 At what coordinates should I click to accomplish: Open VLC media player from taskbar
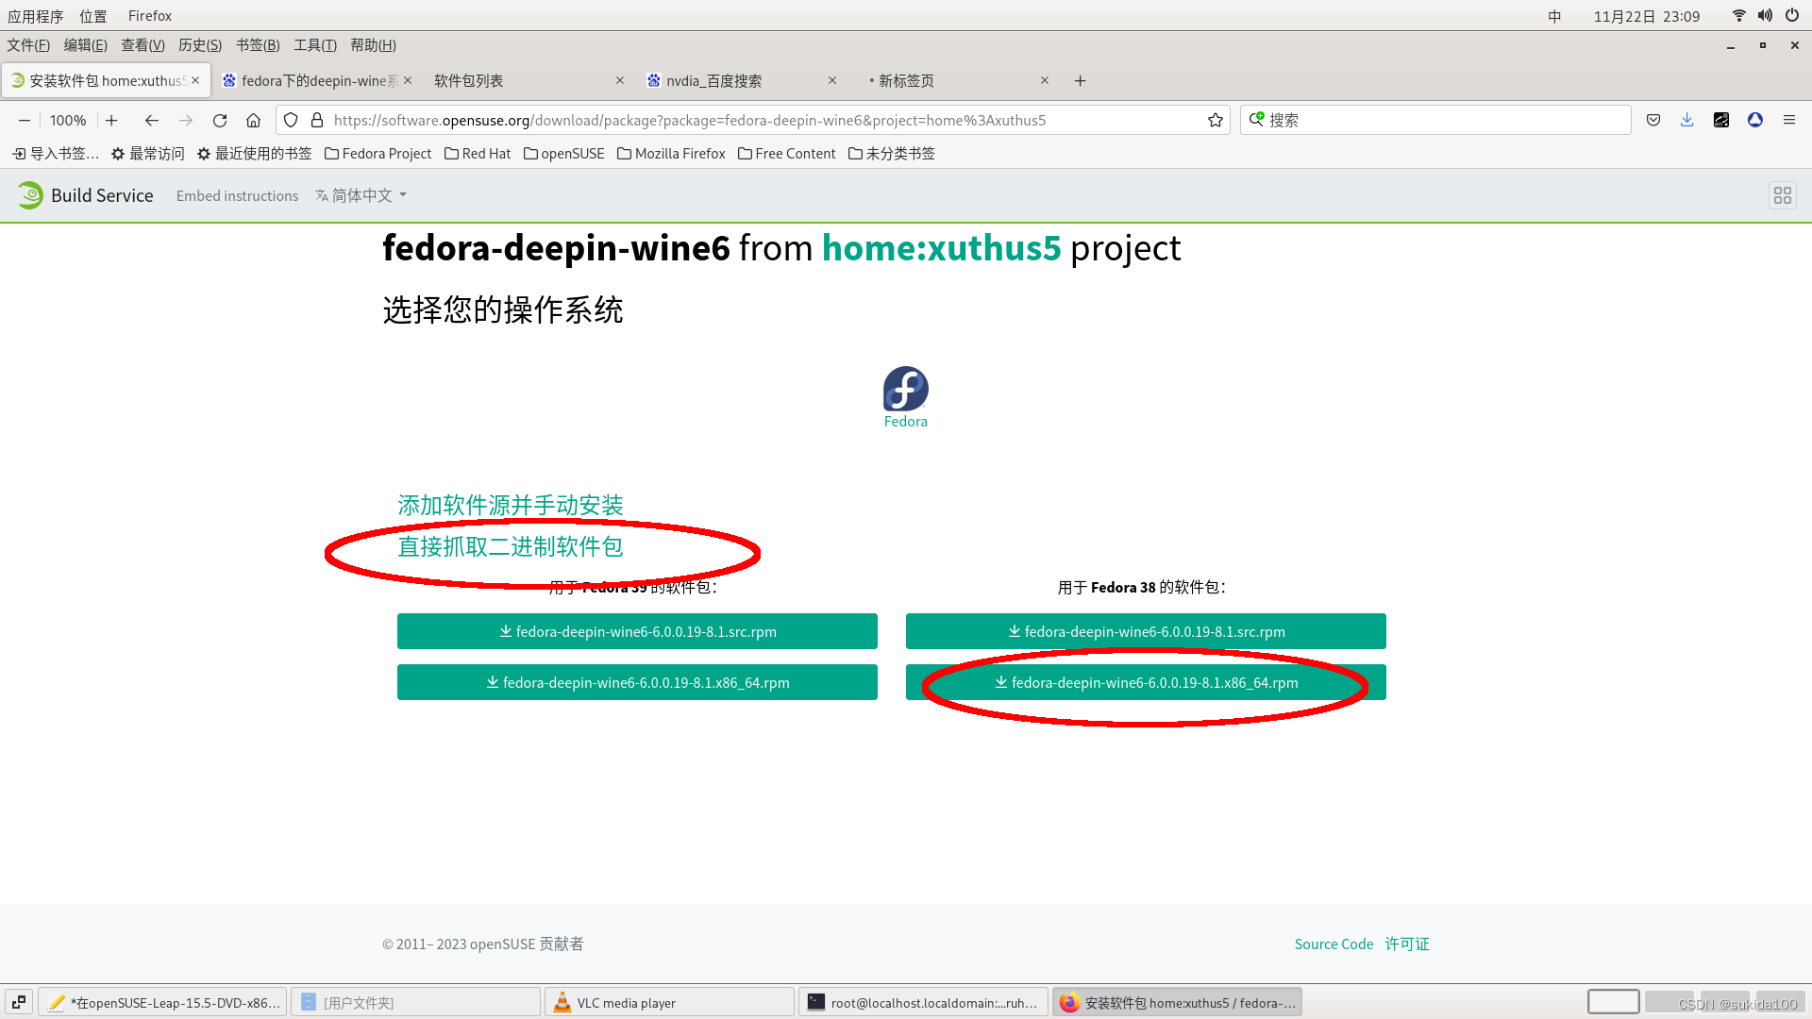[668, 1002]
